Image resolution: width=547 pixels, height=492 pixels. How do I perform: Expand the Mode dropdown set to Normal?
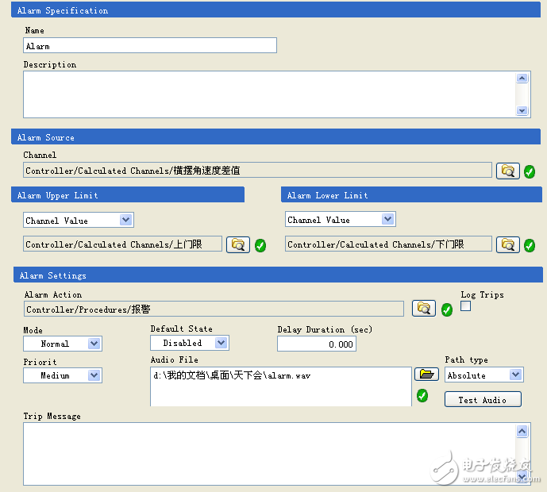tap(94, 344)
